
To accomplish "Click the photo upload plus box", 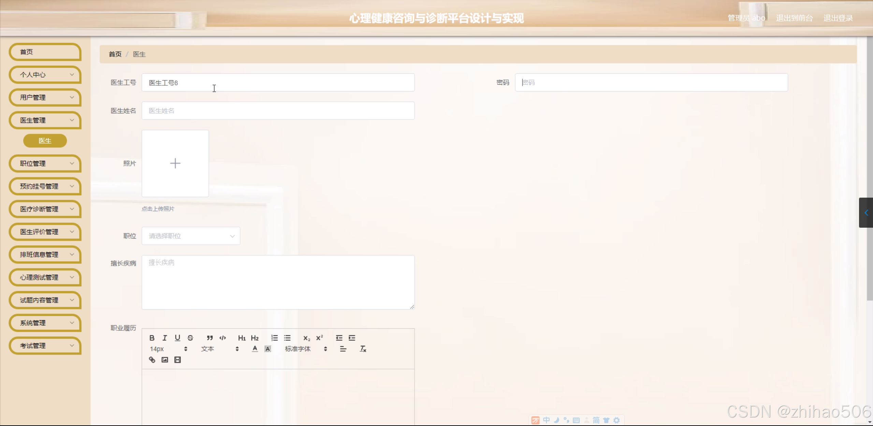I will pyautogui.click(x=175, y=163).
